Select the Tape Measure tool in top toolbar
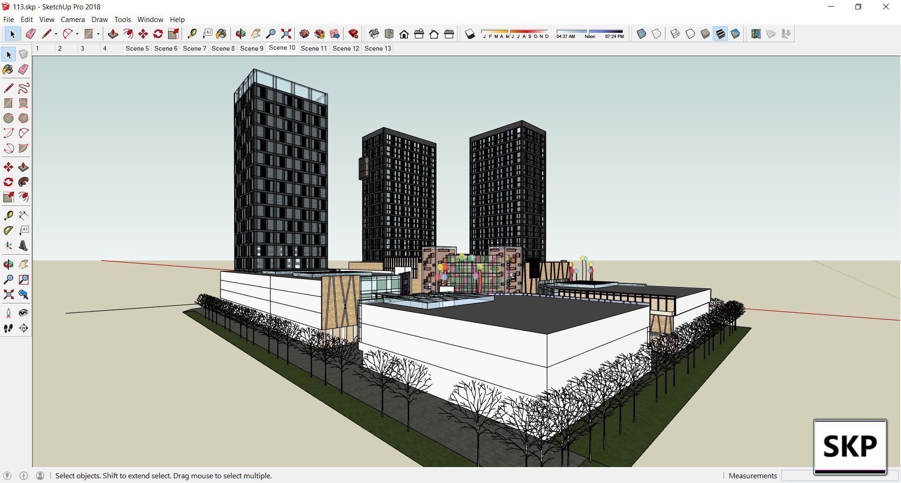 [192, 34]
